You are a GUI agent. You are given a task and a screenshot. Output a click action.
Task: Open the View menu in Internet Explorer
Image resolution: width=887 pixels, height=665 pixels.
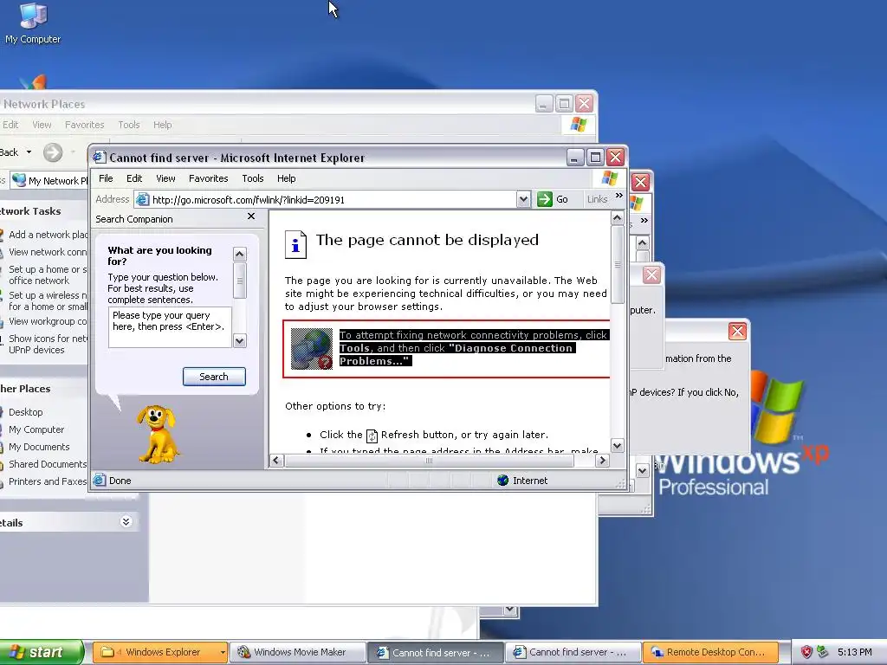[165, 178]
